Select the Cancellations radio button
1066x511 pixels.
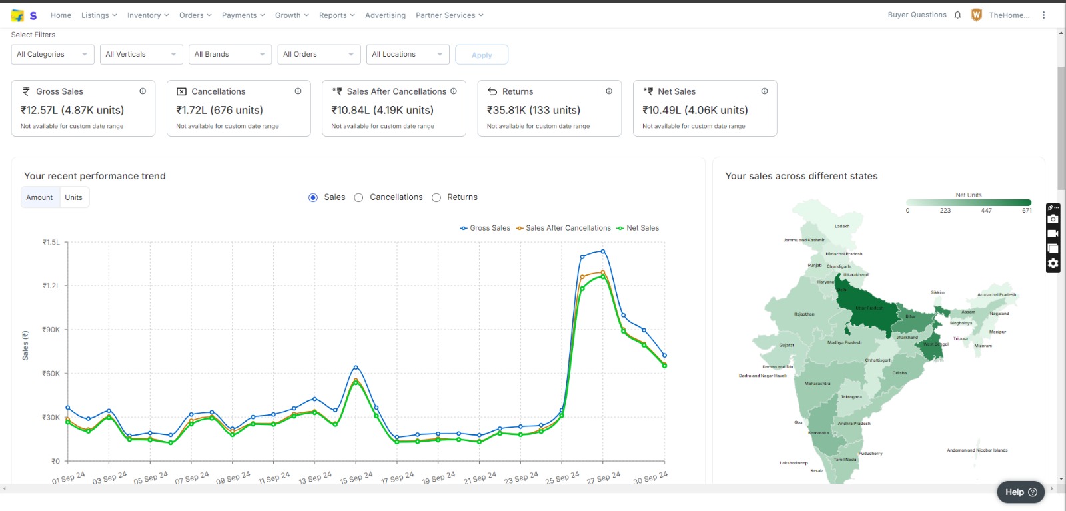click(x=358, y=197)
